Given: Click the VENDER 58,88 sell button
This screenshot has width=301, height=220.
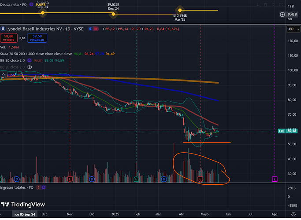Looking at the screenshot, I should 9,38.
